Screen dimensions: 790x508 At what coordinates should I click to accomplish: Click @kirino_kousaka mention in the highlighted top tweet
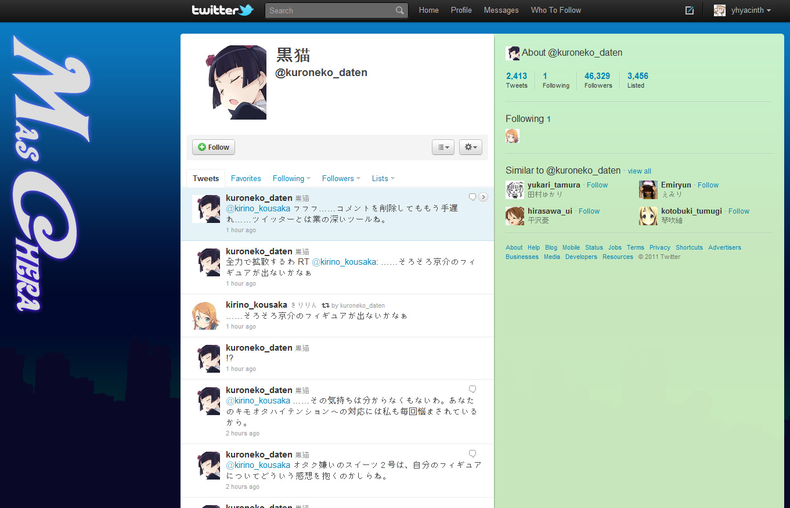[x=258, y=208]
